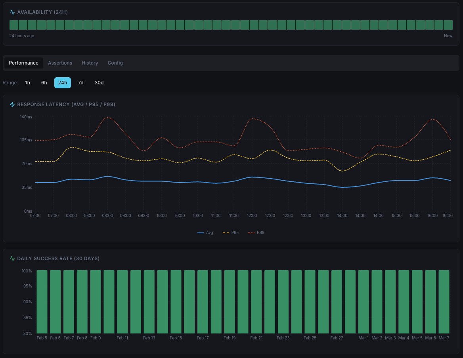Click the Response Latency lightning icon
The image size is (463, 358).
pyautogui.click(x=12, y=105)
